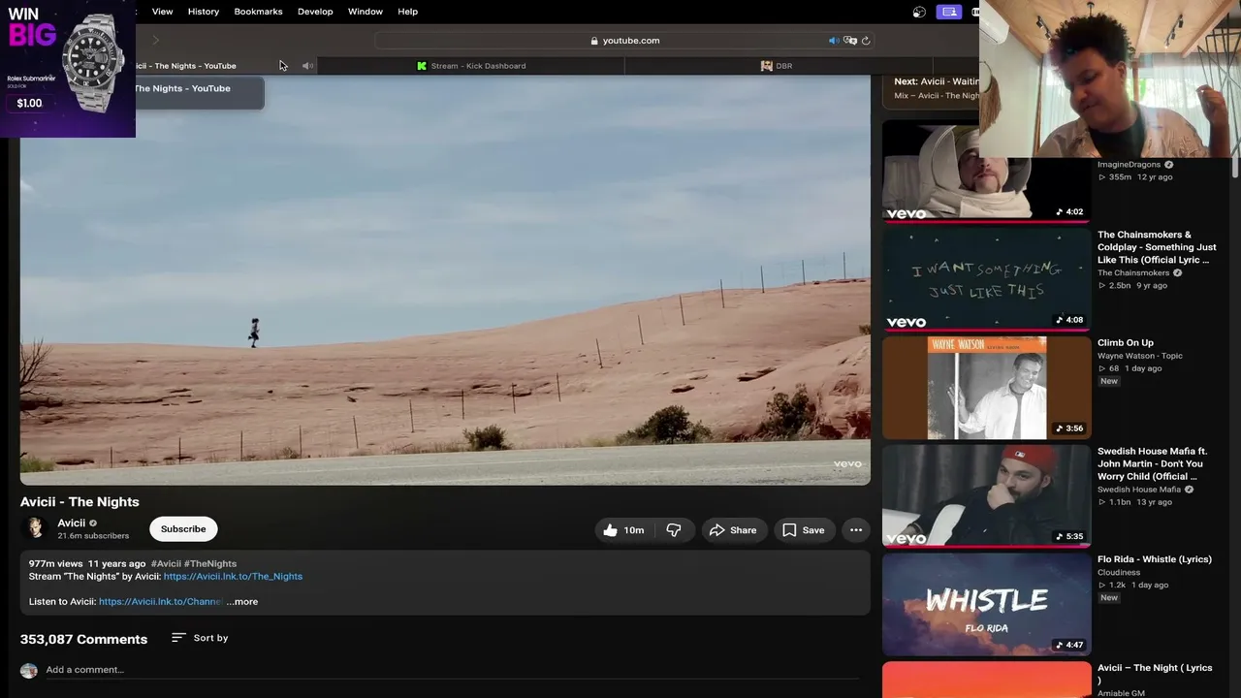Click Wayne Watson - Topic channel name
The width and height of the screenshot is (1241, 698).
tap(1140, 356)
